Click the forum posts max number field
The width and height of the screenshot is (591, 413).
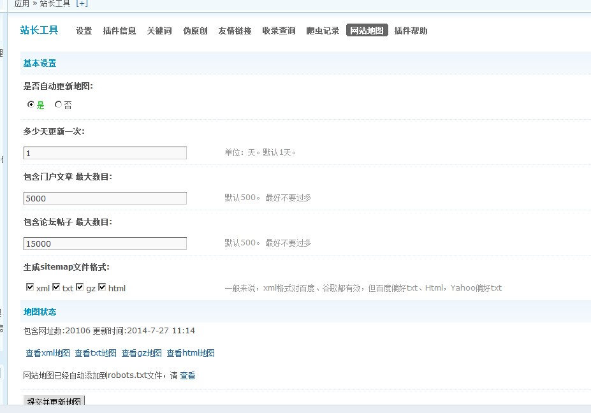pyautogui.click(x=105, y=243)
